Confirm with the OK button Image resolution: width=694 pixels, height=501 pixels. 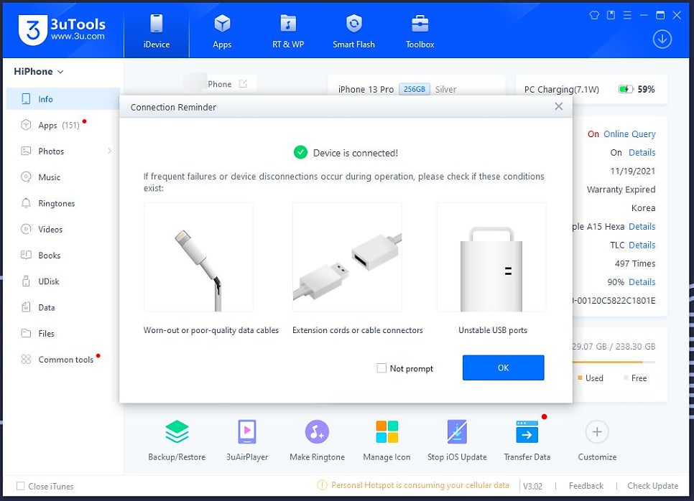coord(503,367)
